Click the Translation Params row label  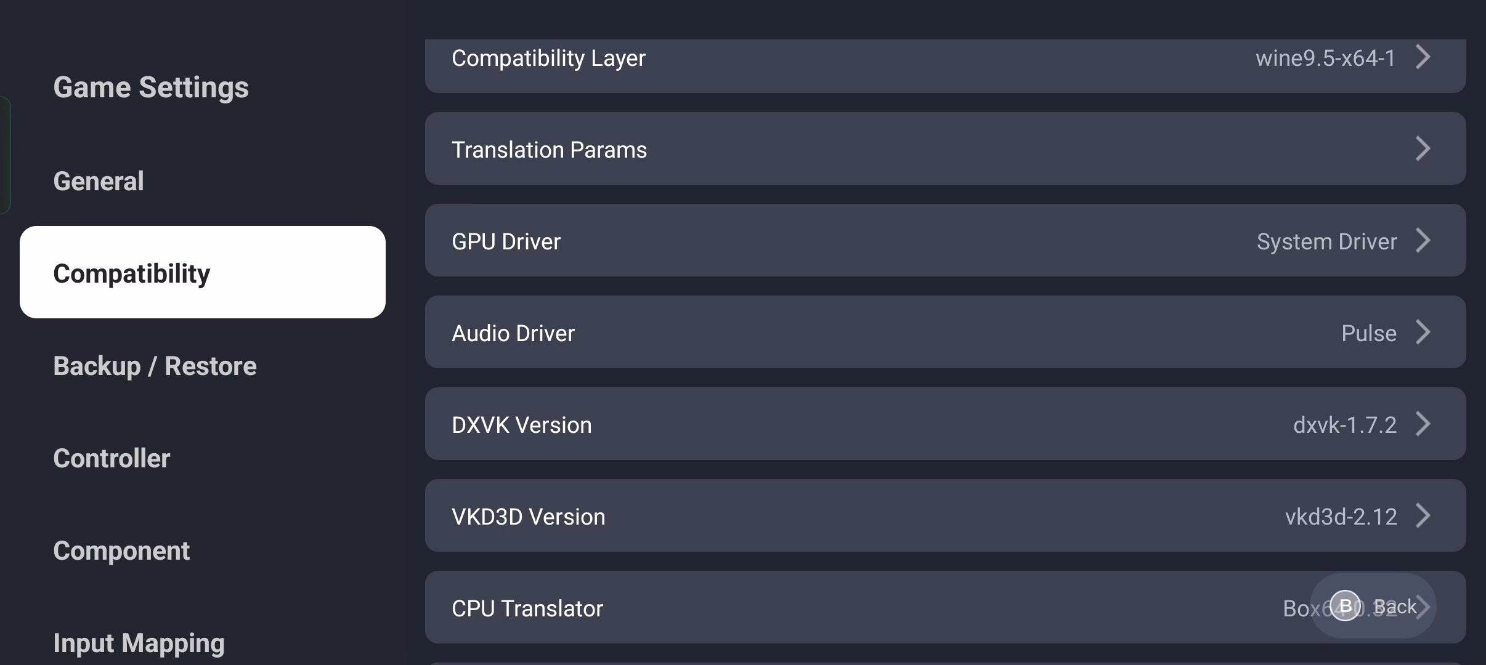(x=549, y=150)
